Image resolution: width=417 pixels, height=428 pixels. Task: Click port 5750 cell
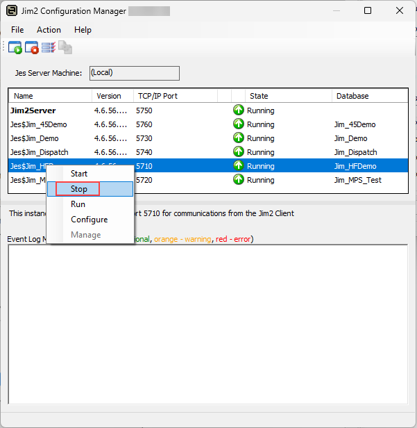click(x=144, y=110)
